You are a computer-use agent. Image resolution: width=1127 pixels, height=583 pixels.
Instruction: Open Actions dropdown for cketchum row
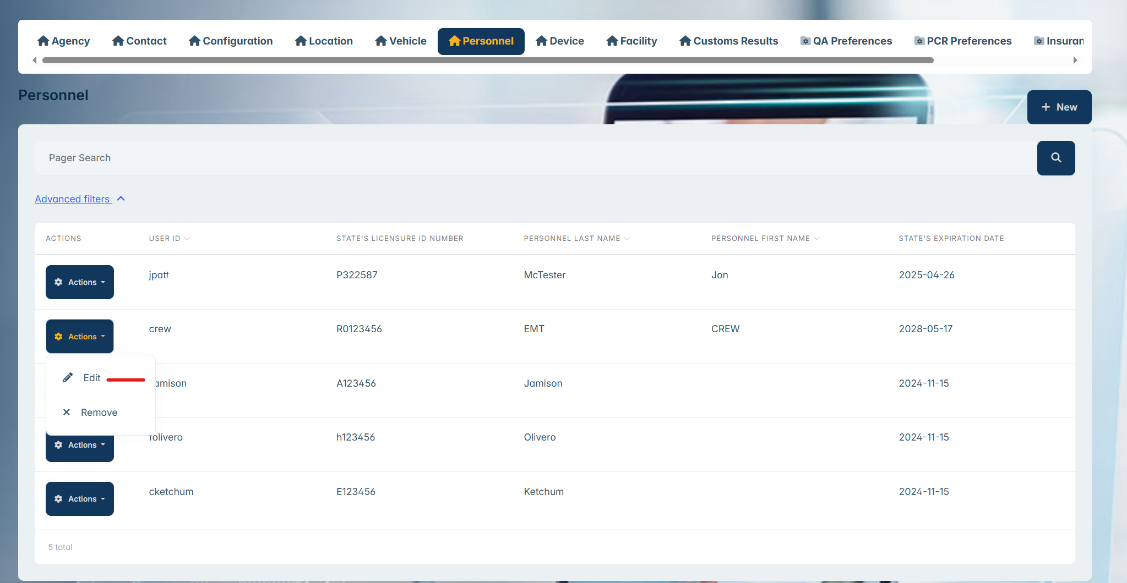point(80,499)
